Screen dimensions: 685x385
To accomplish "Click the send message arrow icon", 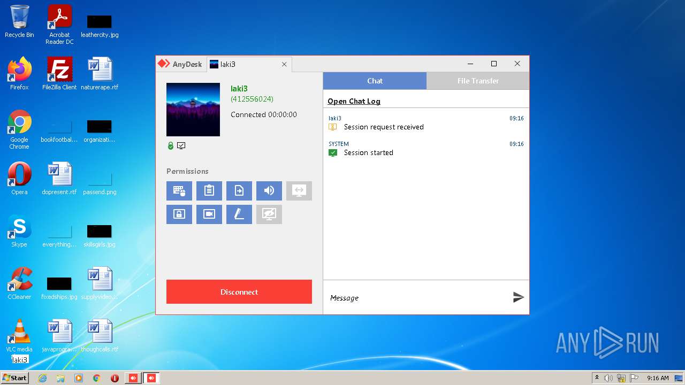I will [x=518, y=297].
